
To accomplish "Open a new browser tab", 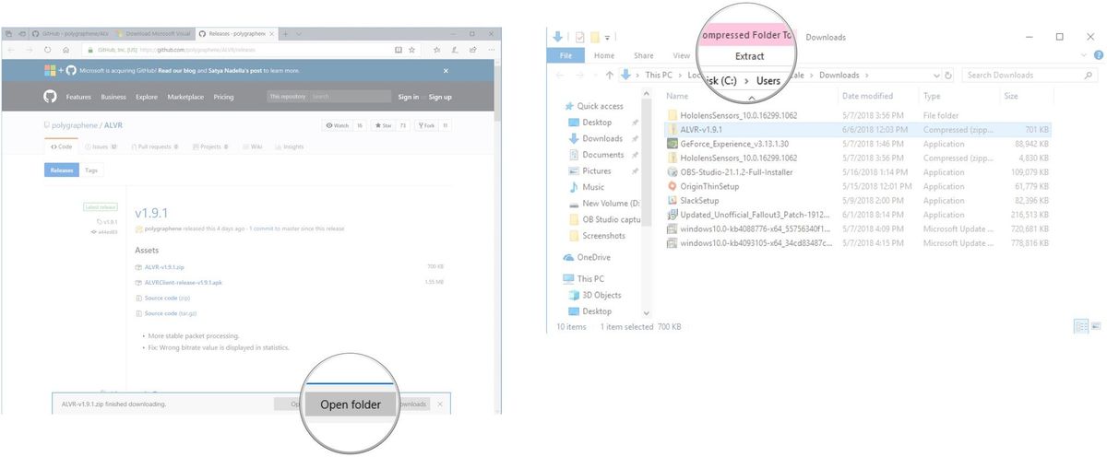I will click(x=286, y=33).
